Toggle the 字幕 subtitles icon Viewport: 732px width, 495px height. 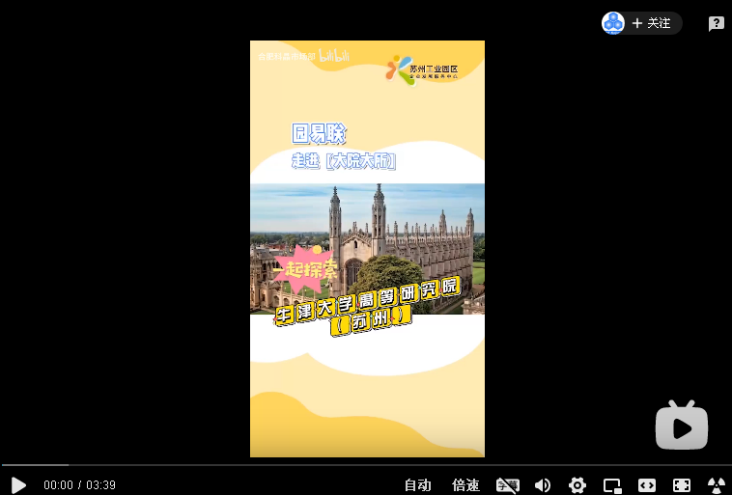click(507, 485)
